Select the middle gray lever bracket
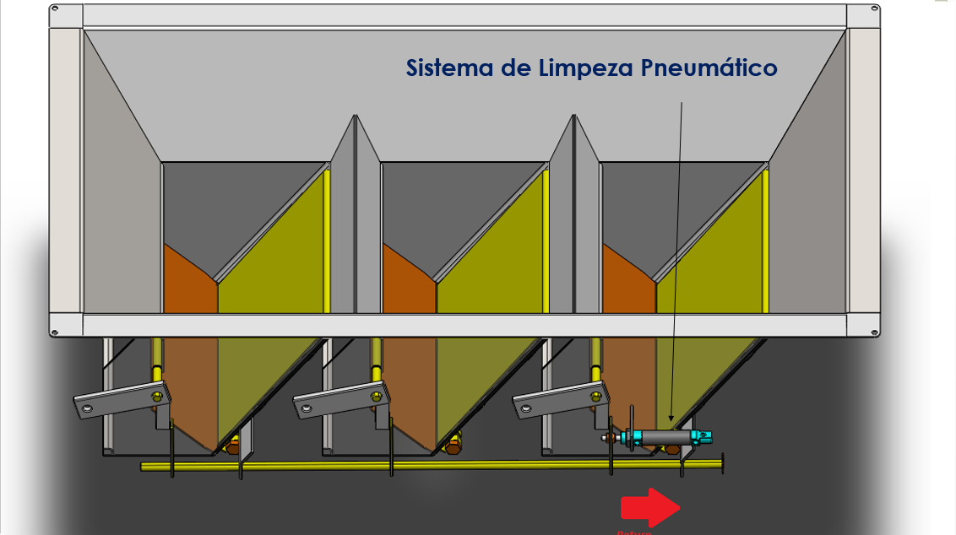956x535 pixels. point(340,400)
